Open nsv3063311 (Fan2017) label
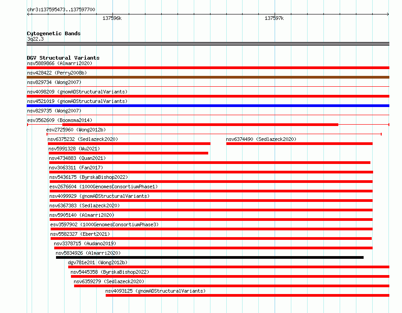 76,168
